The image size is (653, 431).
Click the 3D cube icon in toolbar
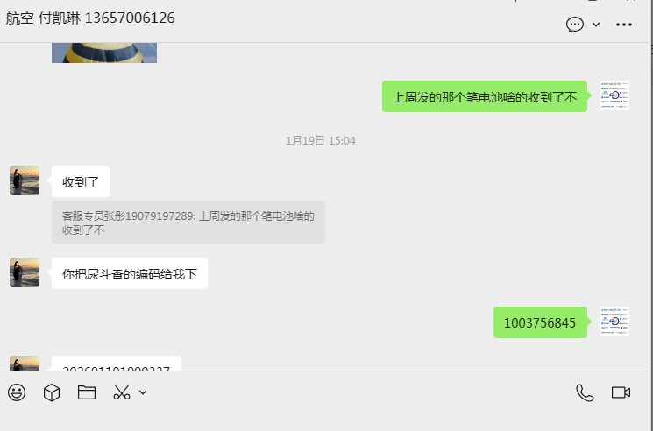click(52, 392)
